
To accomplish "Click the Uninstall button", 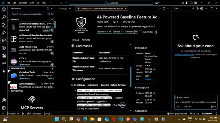I will point(130,32).
